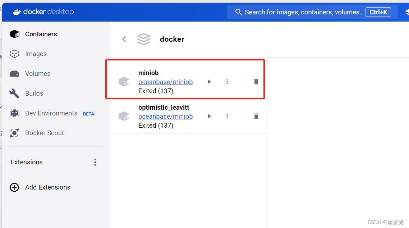Open Docker Scout in sidebar
The width and height of the screenshot is (409, 228).
point(44,133)
